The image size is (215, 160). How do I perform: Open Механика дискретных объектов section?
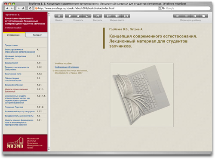15,57
